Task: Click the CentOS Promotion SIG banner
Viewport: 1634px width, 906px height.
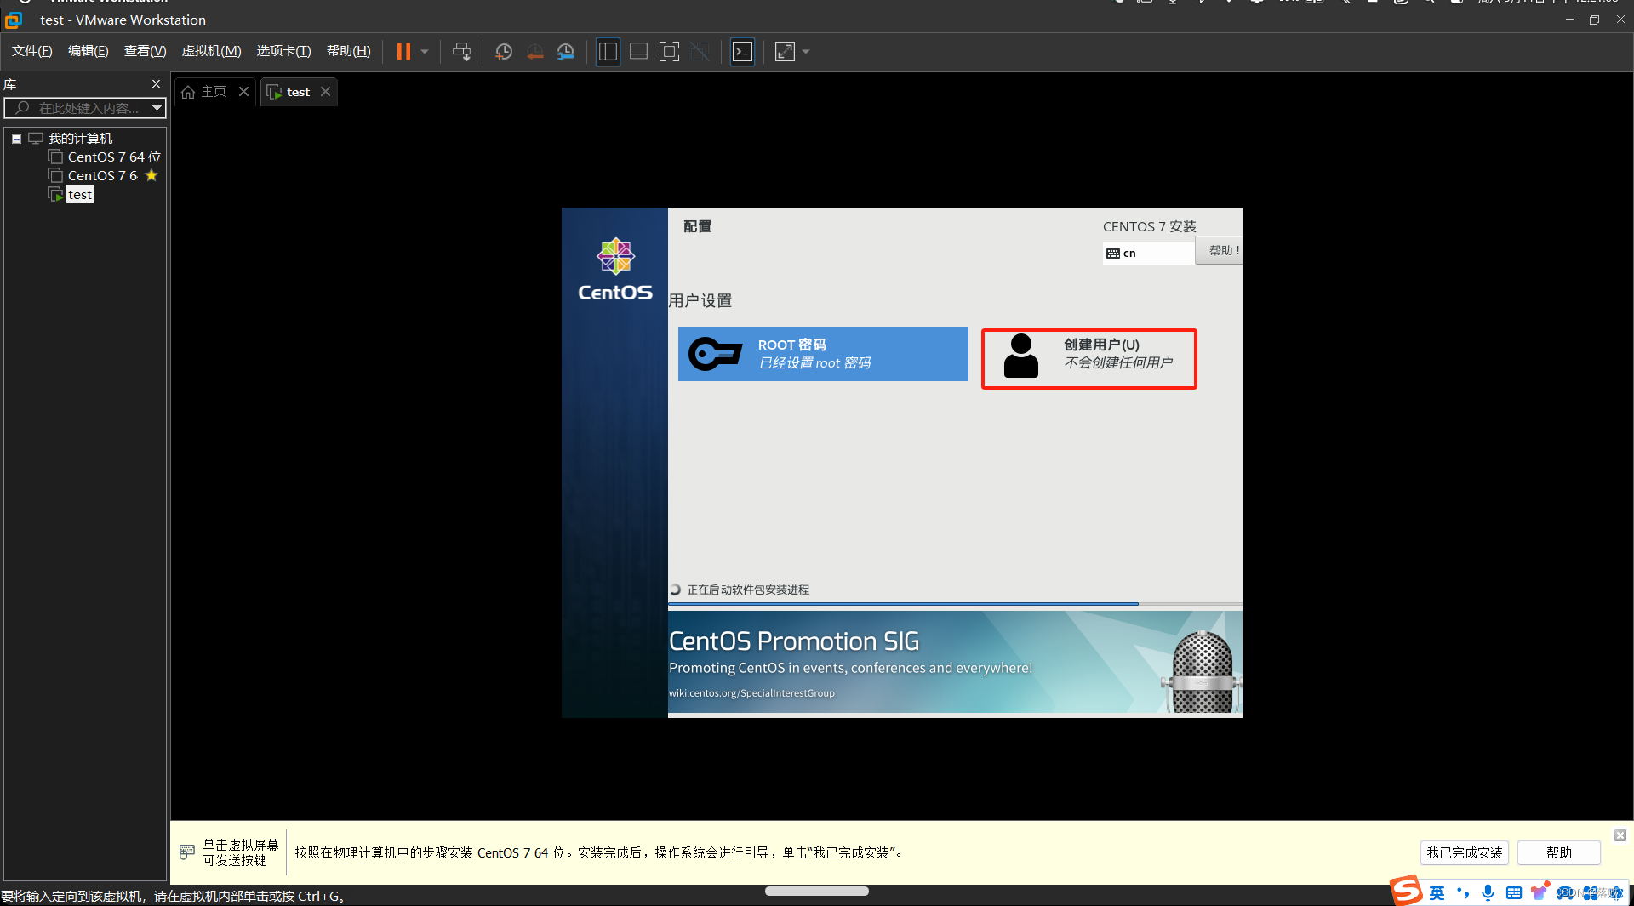Action: click(955, 663)
